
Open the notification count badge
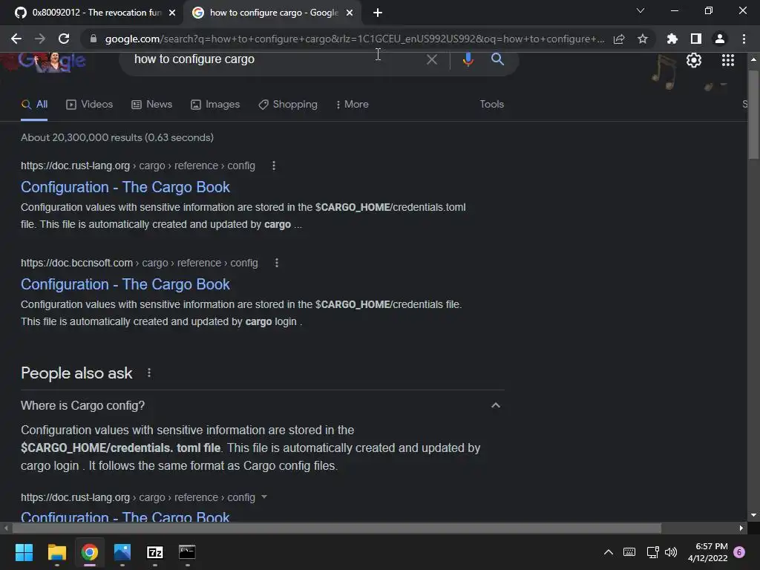pyautogui.click(x=739, y=552)
